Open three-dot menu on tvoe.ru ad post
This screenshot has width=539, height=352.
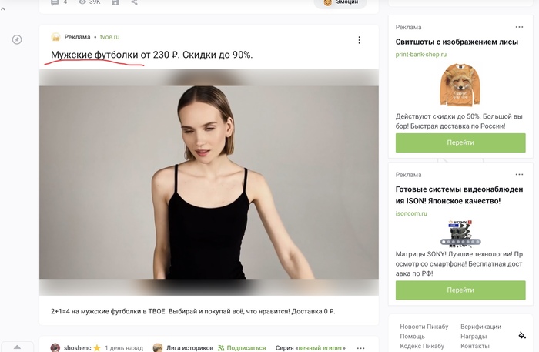coord(359,40)
